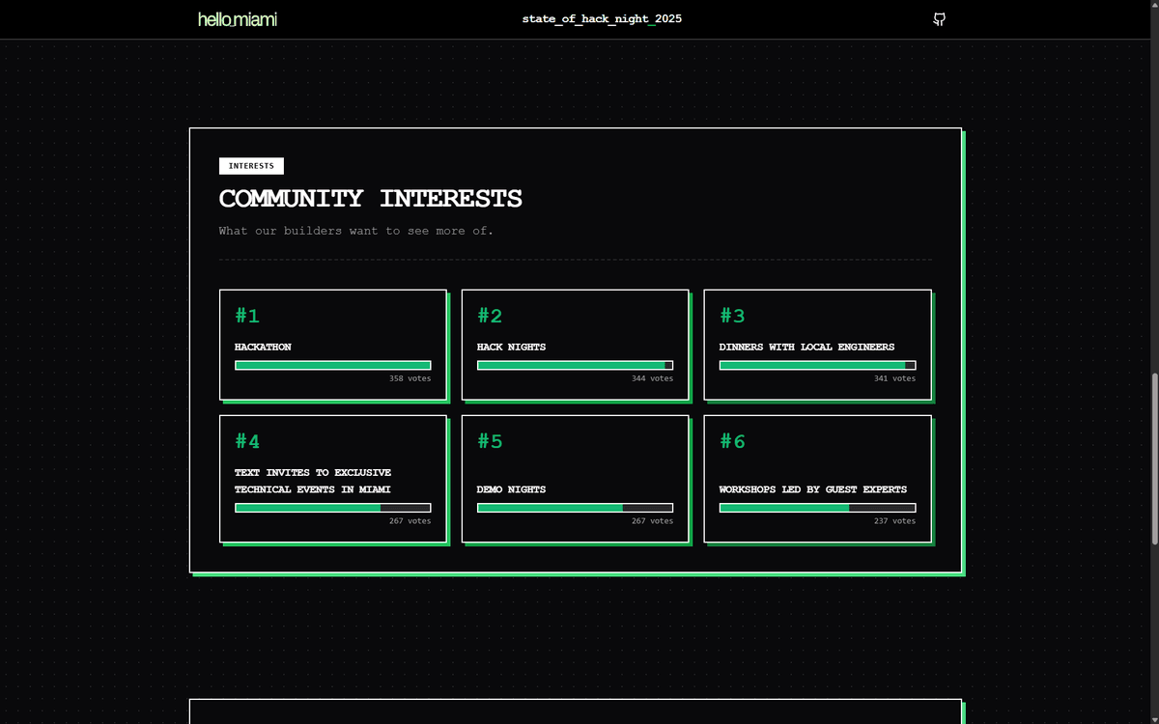Click the Workshops Led by Guest Experts title
The image size is (1159, 724).
(812, 489)
